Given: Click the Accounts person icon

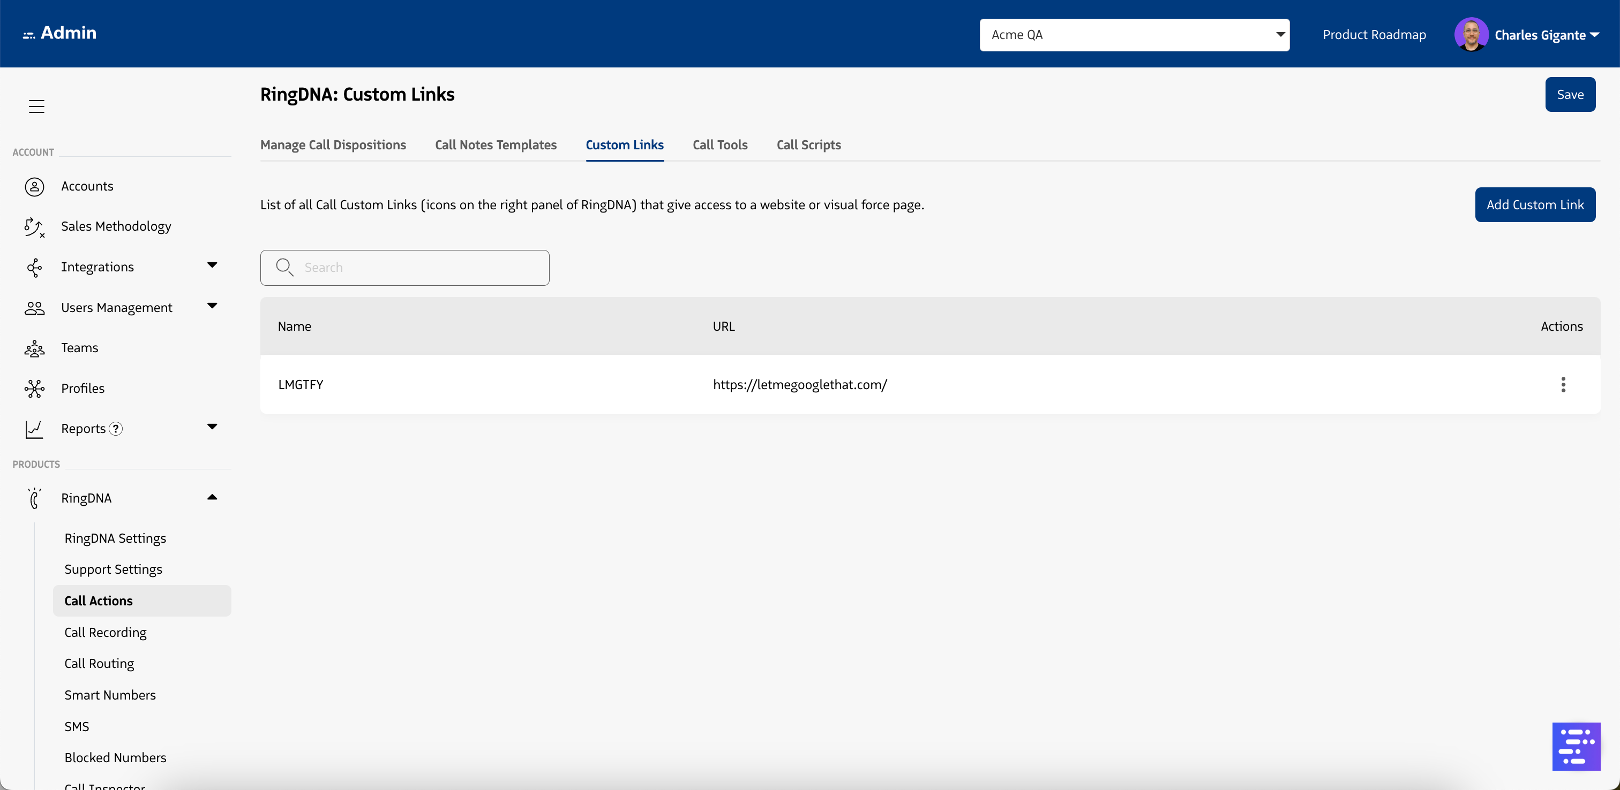Looking at the screenshot, I should coord(34,187).
